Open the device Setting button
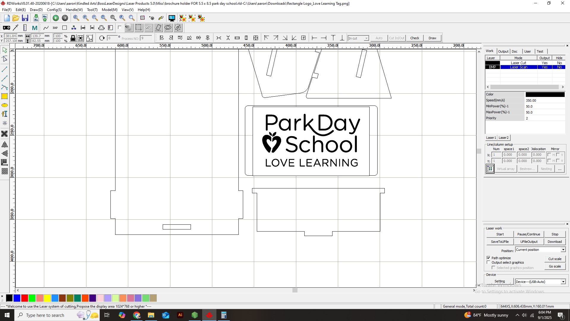This screenshot has height=321, width=570. [x=500, y=281]
